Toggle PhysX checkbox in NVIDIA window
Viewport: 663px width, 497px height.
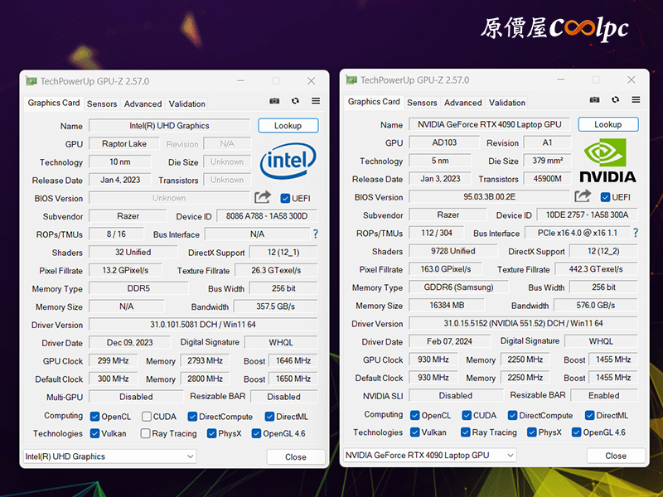pyautogui.click(x=531, y=432)
